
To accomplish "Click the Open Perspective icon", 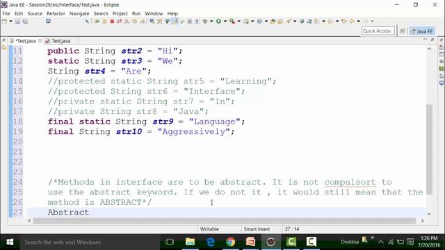I will 403,31.
